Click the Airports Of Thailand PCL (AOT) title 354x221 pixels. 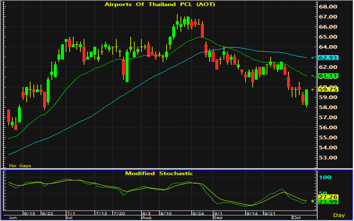(x=160, y=5)
